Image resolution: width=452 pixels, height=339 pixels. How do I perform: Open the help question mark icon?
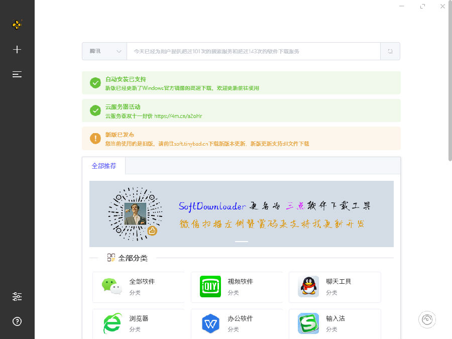pos(17,321)
